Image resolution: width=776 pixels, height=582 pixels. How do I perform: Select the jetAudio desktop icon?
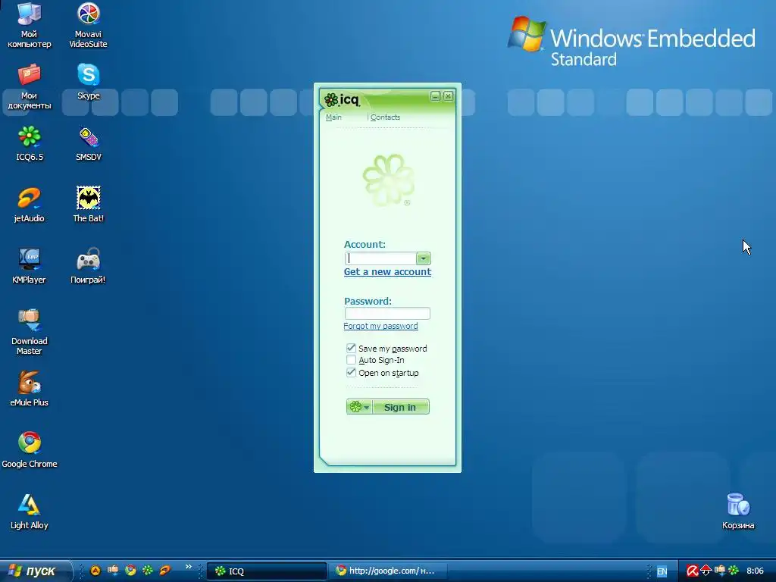click(30, 205)
